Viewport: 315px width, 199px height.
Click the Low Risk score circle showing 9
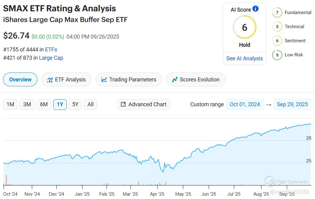(277, 55)
